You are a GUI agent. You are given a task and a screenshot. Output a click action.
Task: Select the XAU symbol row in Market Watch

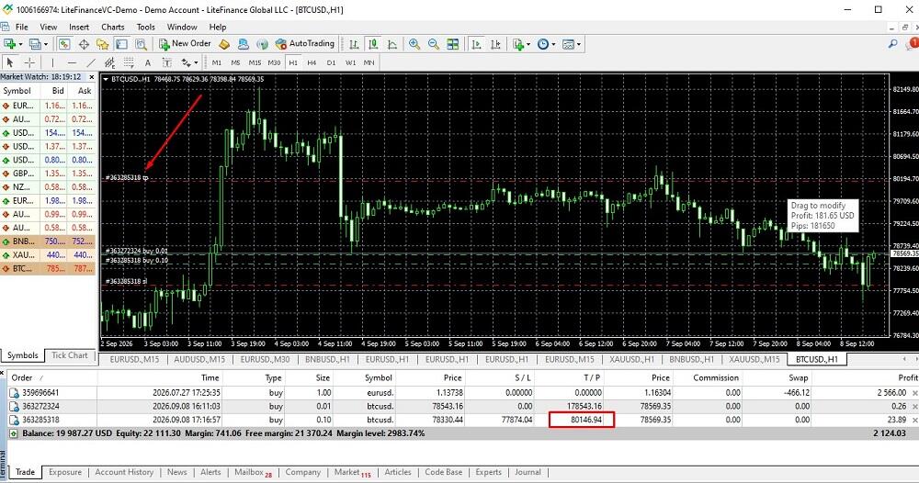click(x=47, y=255)
